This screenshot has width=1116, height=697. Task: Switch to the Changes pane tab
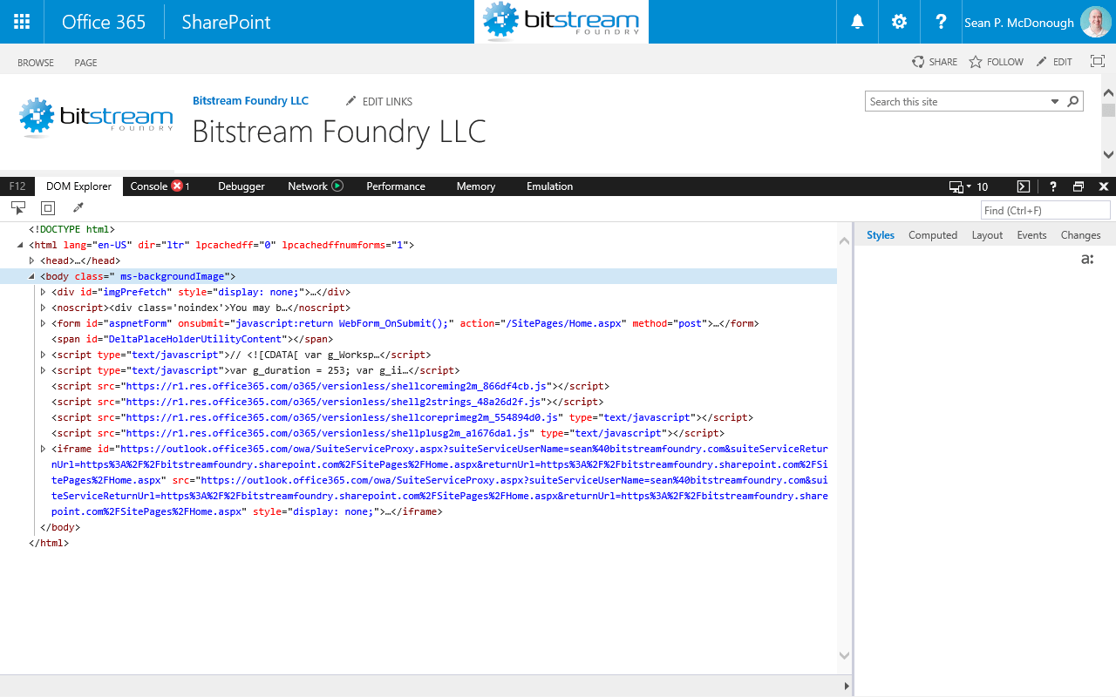(x=1080, y=235)
